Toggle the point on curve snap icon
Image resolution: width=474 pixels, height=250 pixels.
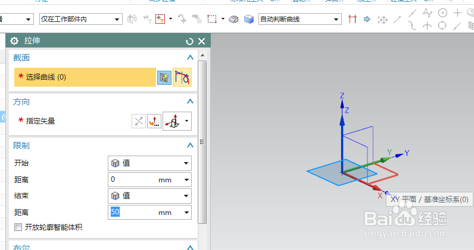457,26
